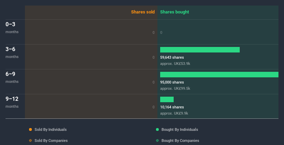Click the striped Sold By Companies legend icon
Image resolution: width=284 pixels, height=145 pixels.
pos(30,141)
